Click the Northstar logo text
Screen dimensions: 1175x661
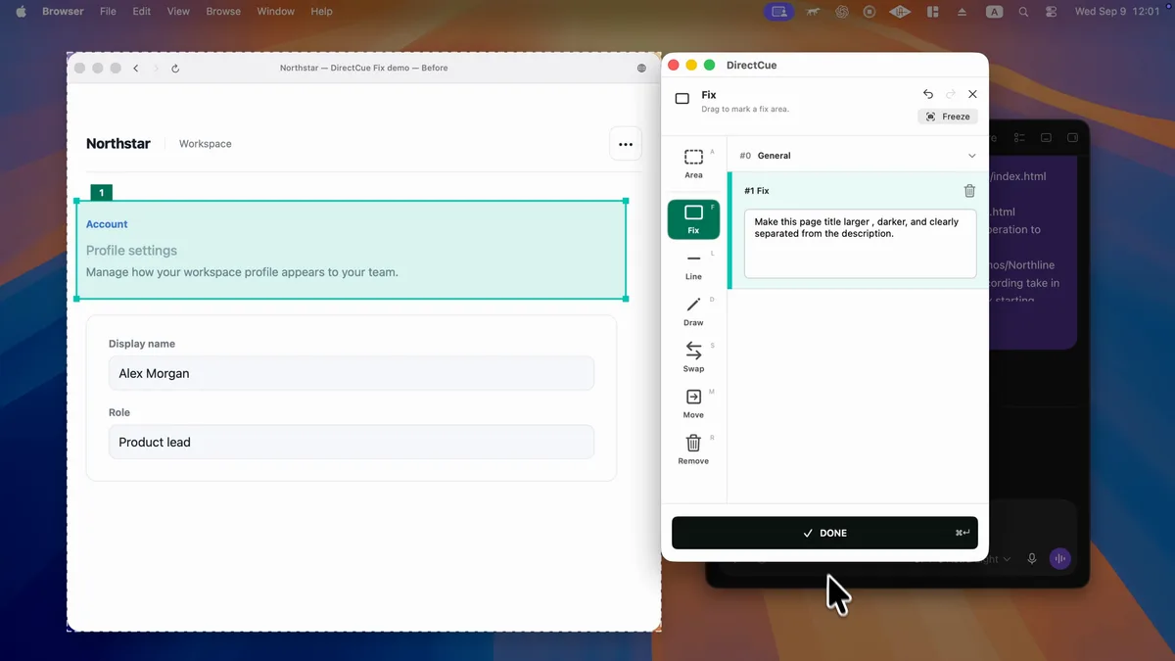[118, 144]
